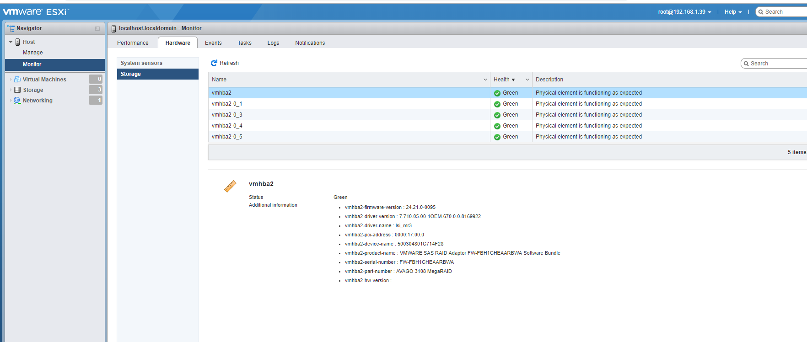
Task: Select the vmhba2-0_5 row
Action: tap(507, 137)
